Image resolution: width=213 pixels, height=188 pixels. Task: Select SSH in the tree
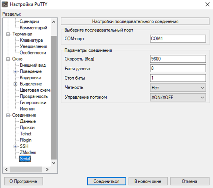pyautogui.click(x=24, y=147)
